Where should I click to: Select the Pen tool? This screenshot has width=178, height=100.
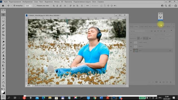[x=3, y=72]
